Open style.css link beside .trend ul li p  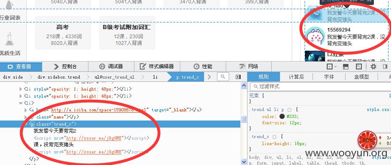tap(378, 110)
